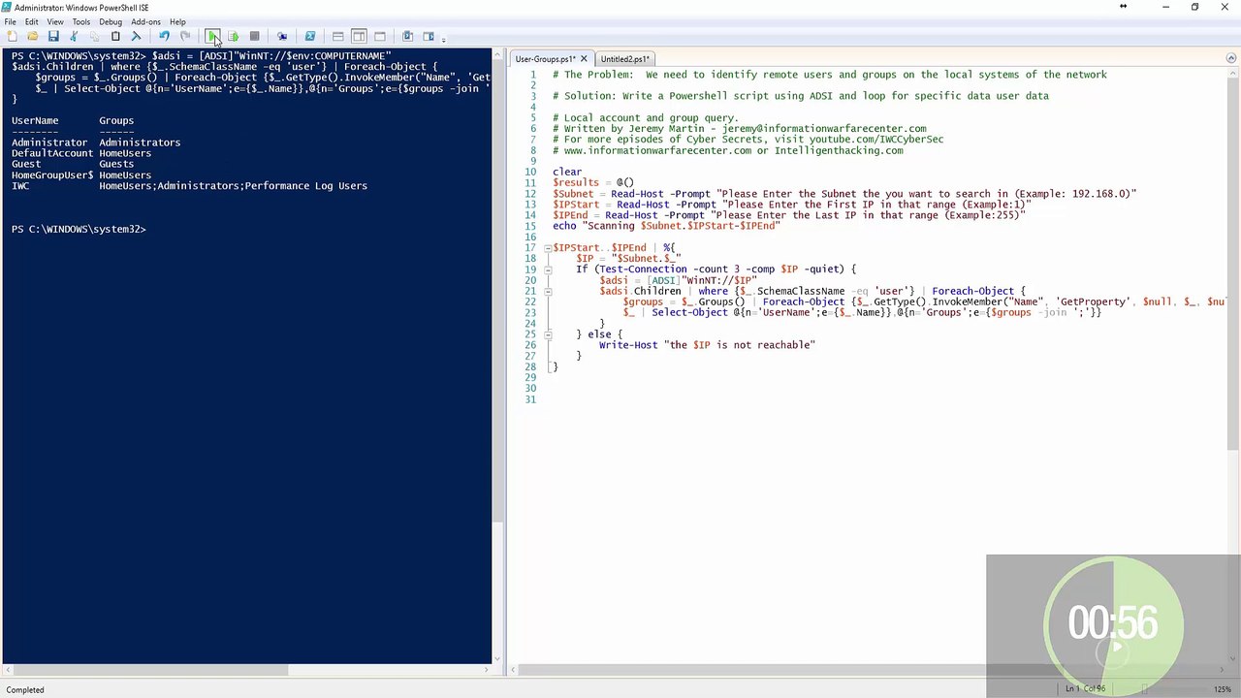
Task: Click the IWC user output row
Action: 189,186
